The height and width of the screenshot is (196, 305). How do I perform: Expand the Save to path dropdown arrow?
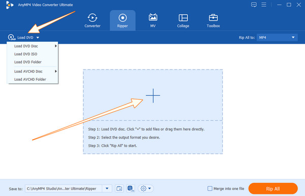click(107, 188)
